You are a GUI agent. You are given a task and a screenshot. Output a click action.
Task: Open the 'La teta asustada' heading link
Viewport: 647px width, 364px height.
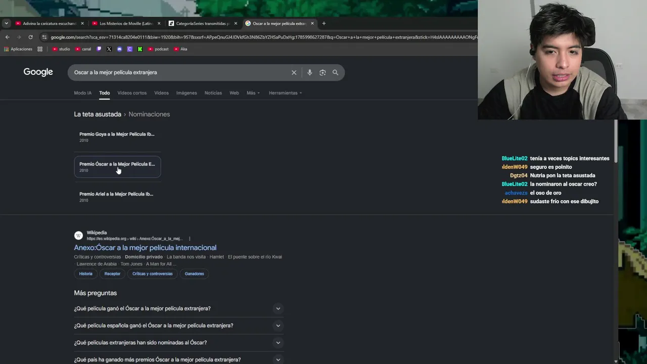(98, 114)
